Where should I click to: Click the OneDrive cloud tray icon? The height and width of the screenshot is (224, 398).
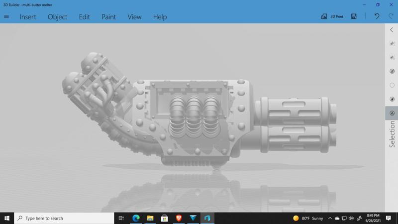coord(337,218)
